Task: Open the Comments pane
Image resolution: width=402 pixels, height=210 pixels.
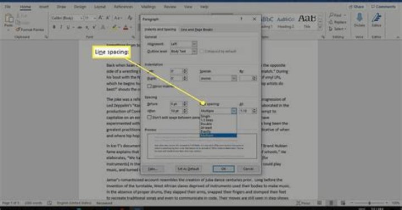Action: tap(384, 7)
